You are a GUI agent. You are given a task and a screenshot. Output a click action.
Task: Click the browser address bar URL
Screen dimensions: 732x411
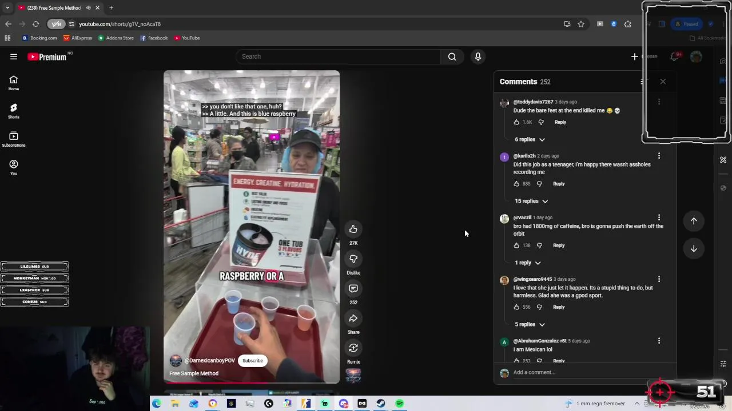(120, 24)
